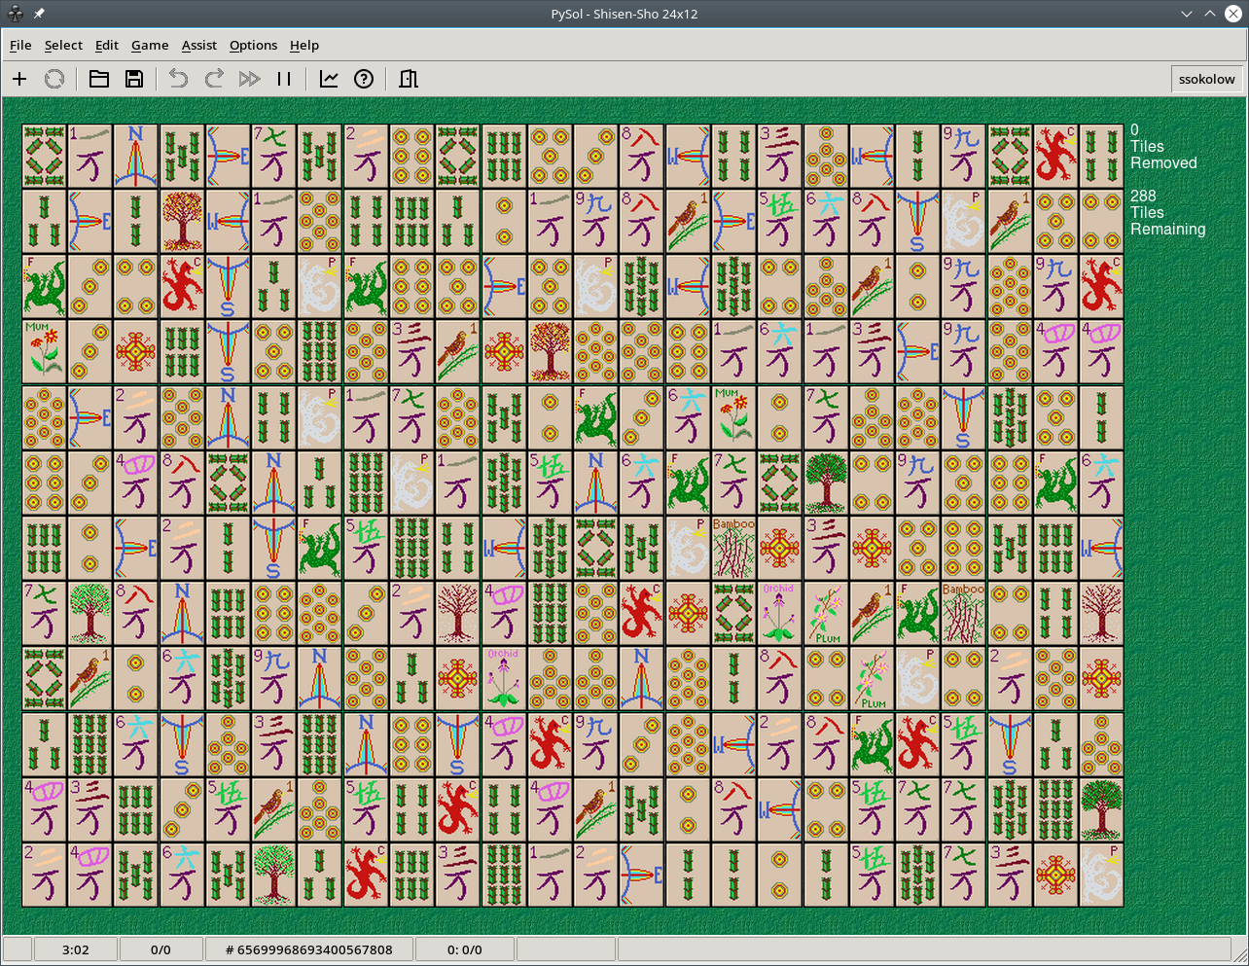Viewport: 1249px width, 966px height.
Task: Undo the last move from the toolbar
Action: pyautogui.click(x=178, y=79)
